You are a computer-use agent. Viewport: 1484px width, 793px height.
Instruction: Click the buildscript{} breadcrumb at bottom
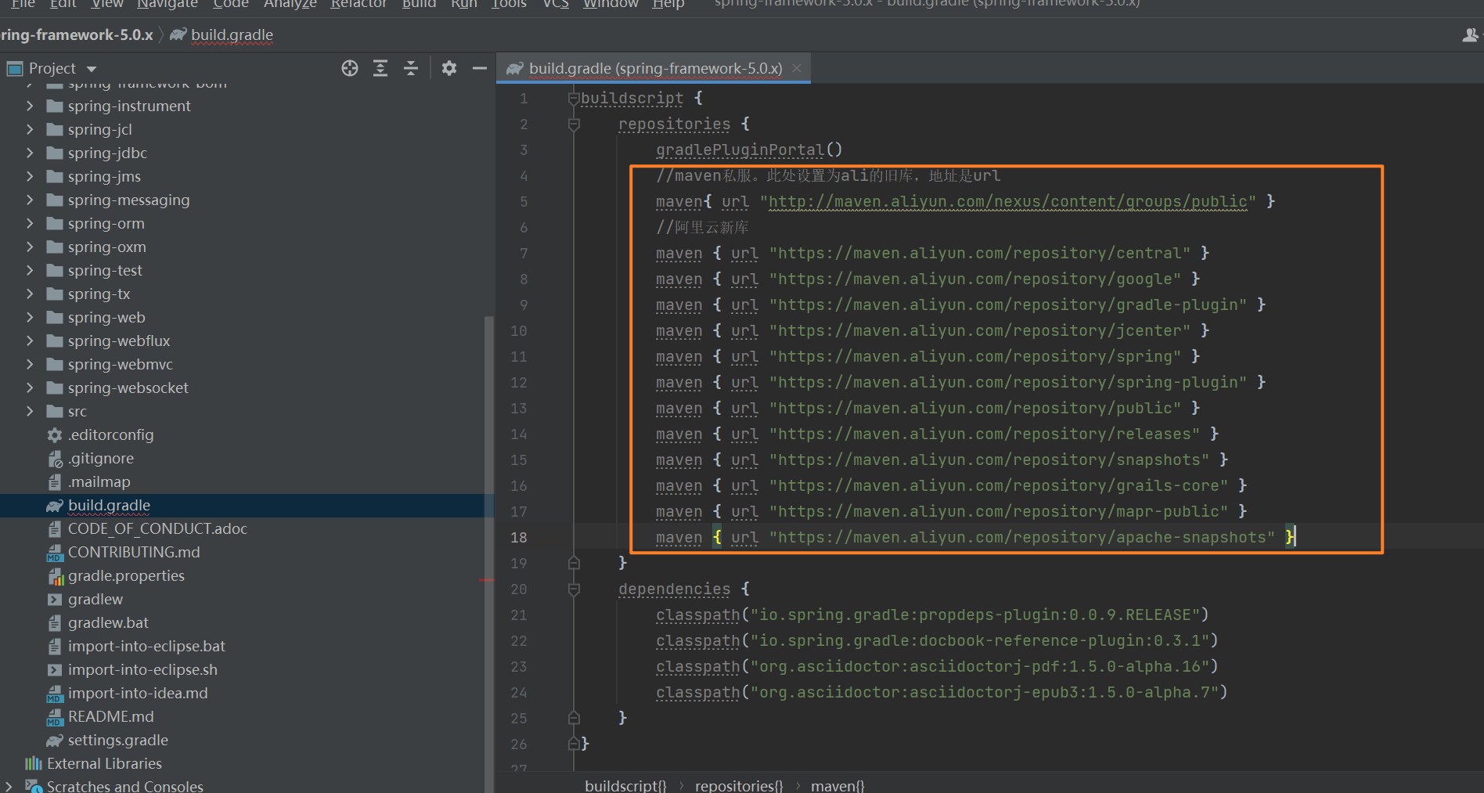[625, 785]
